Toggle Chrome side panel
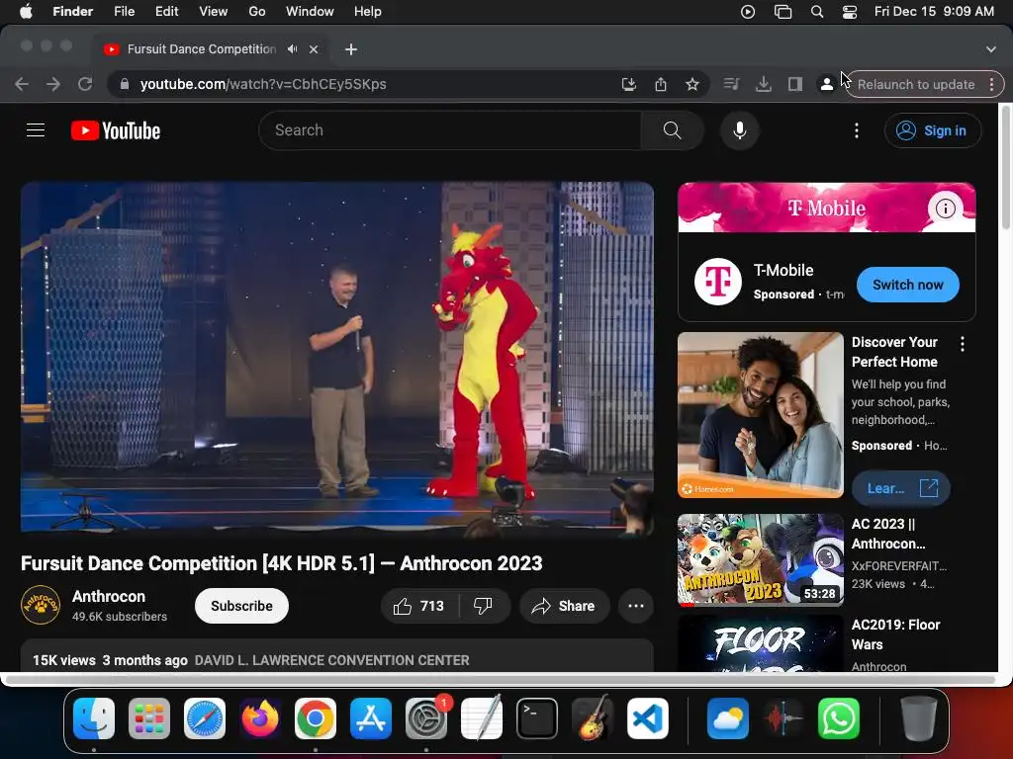The width and height of the screenshot is (1013, 759). (794, 84)
